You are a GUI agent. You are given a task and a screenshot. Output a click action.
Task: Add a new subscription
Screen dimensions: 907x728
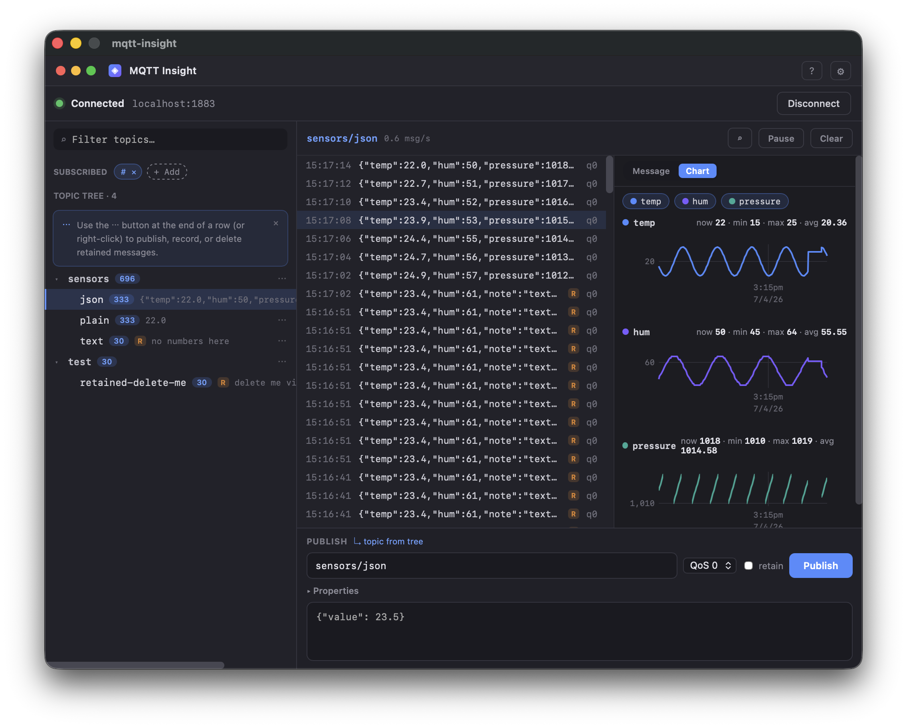(x=167, y=172)
